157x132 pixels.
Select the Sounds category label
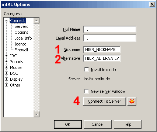click(17, 62)
